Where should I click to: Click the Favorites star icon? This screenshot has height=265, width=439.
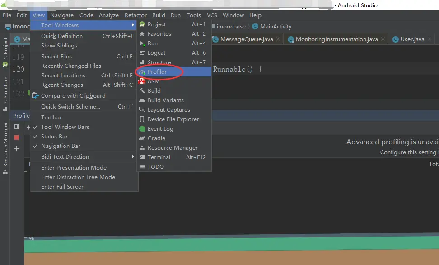142,33
